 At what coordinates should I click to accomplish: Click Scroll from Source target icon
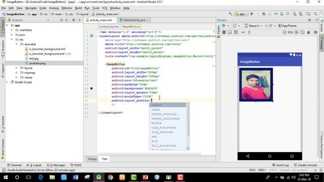coord(61,20)
